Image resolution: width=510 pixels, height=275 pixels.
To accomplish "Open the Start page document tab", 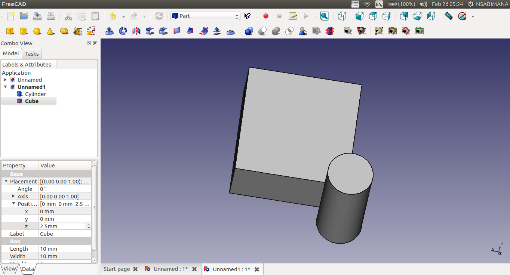I will (x=117, y=269).
